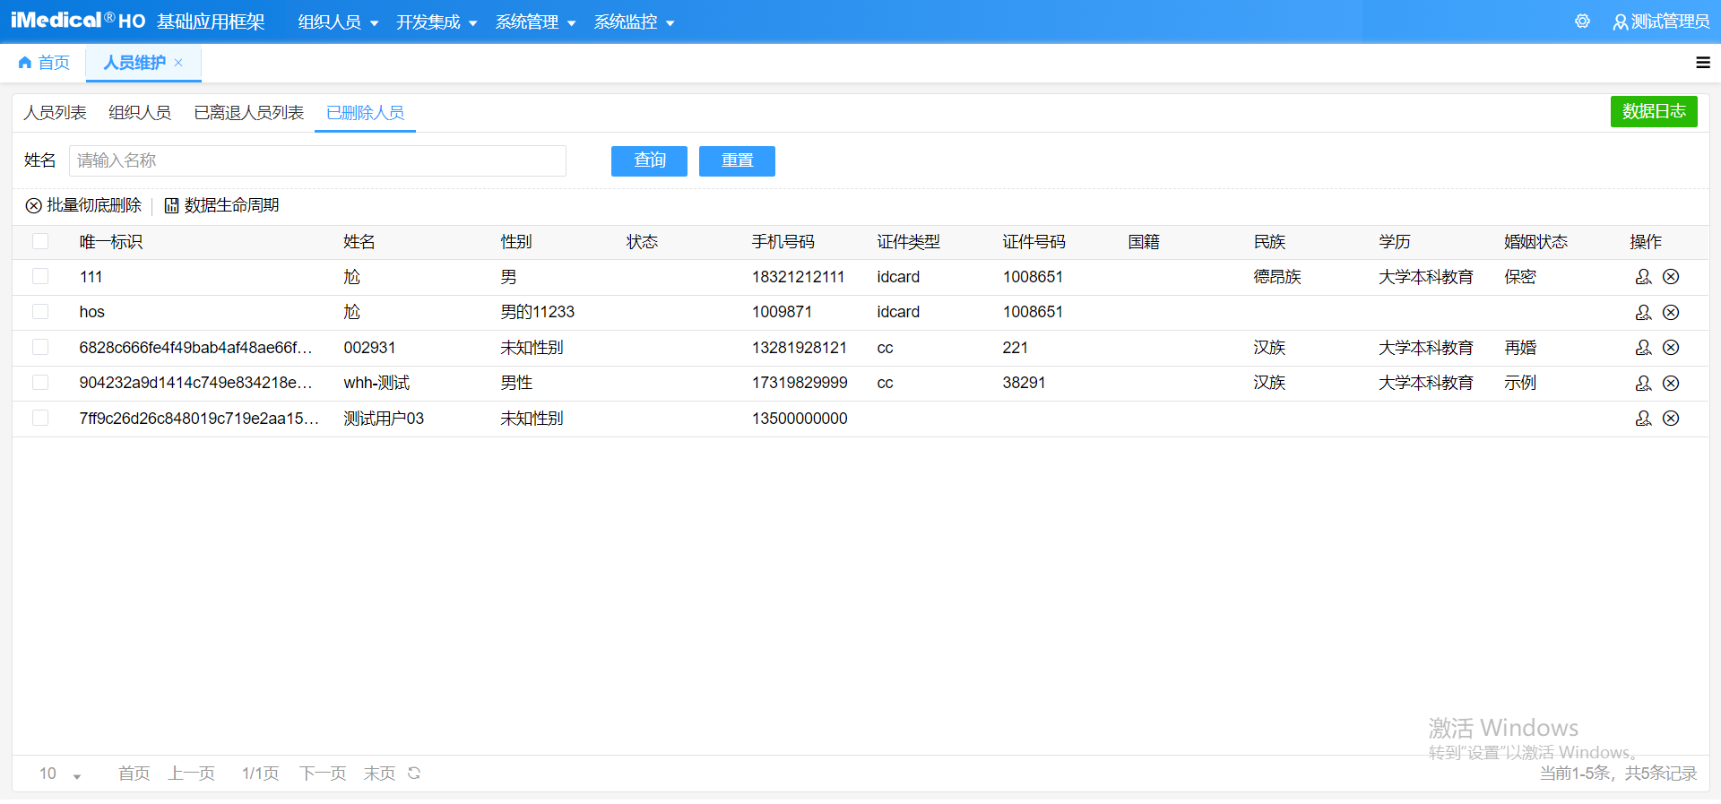Open the hamburger menu icon at right
The width and height of the screenshot is (1721, 804).
click(1703, 63)
